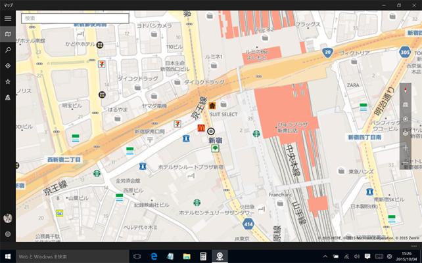The width and height of the screenshot is (422, 263).
Task: Open Search from the sidebar magnifier icon
Action: 8,50
